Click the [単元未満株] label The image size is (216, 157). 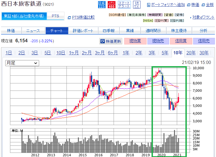tap(137, 15)
